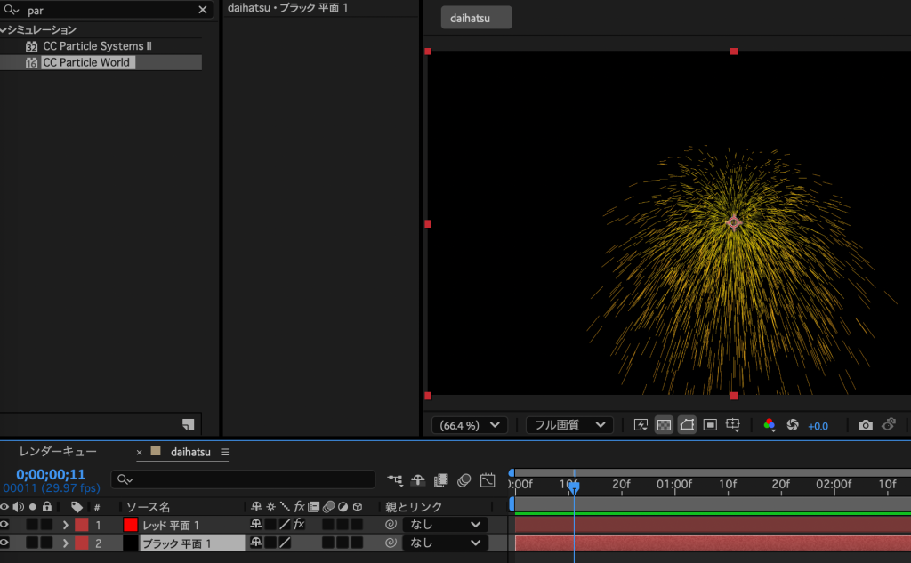Open the show channel color icon
Image resolution: width=911 pixels, height=563 pixels.
(x=770, y=425)
